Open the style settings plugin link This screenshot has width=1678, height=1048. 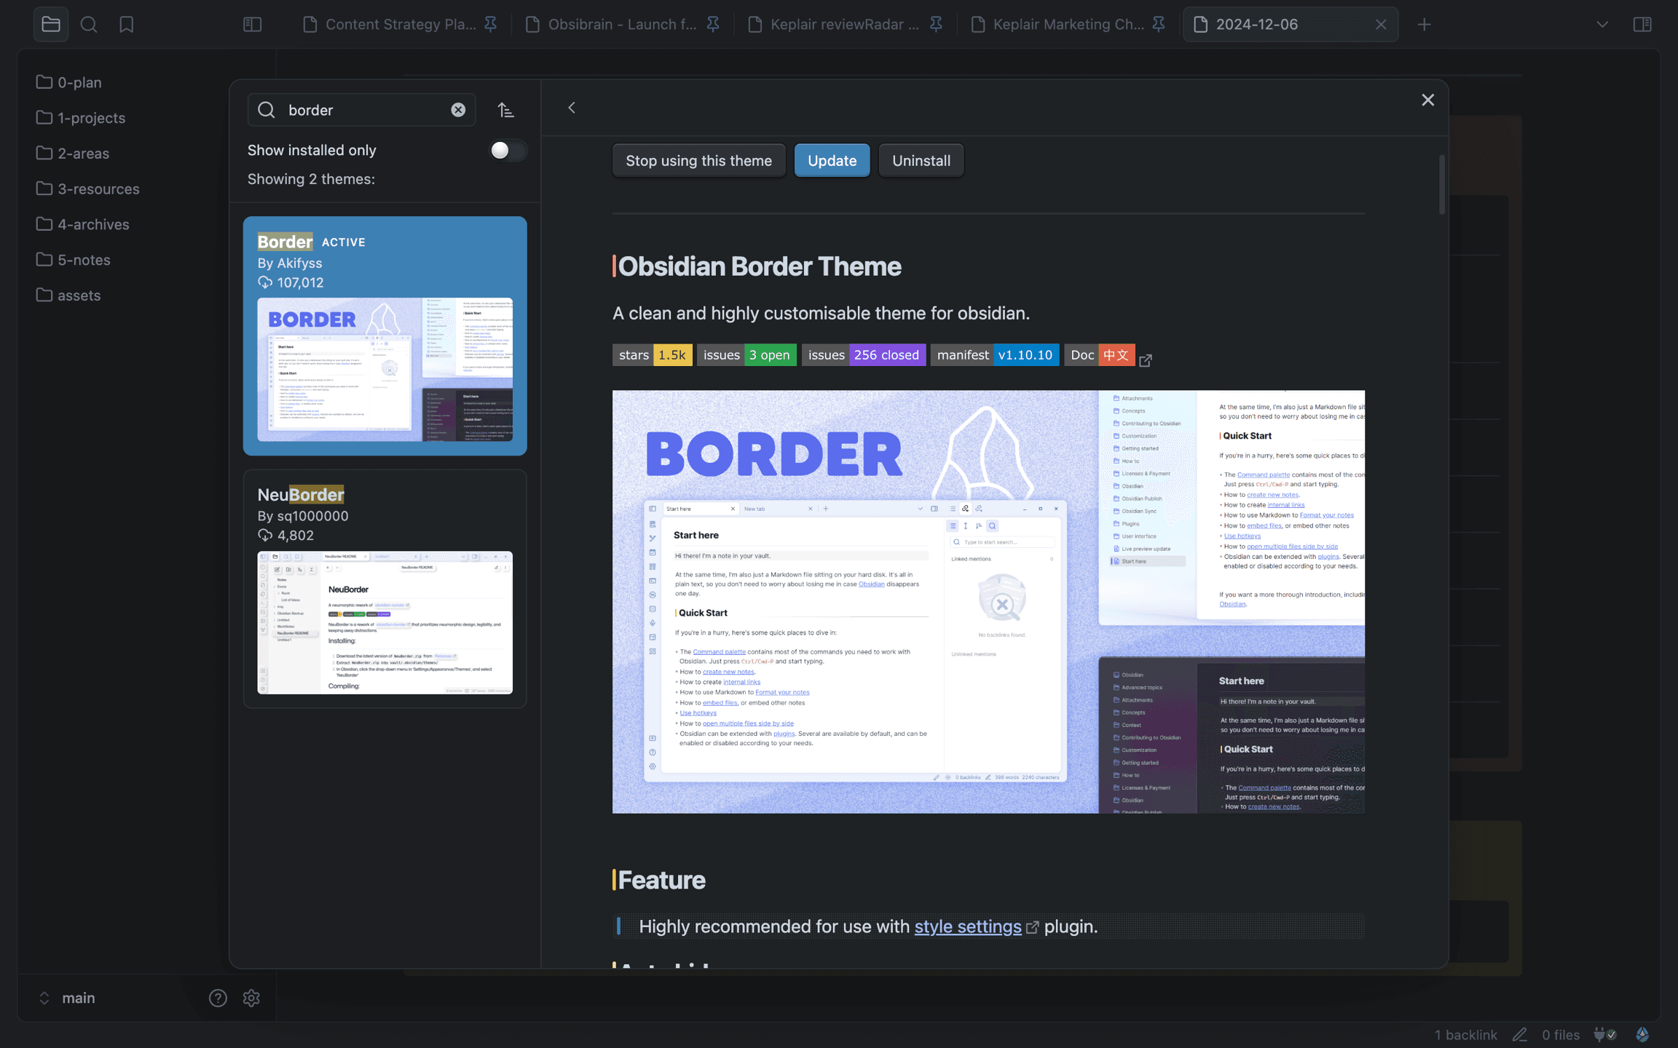[x=967, y=926]
